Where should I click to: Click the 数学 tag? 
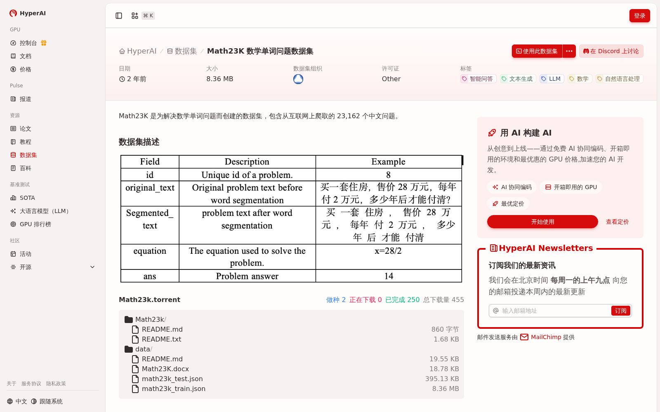pos(580,79)
